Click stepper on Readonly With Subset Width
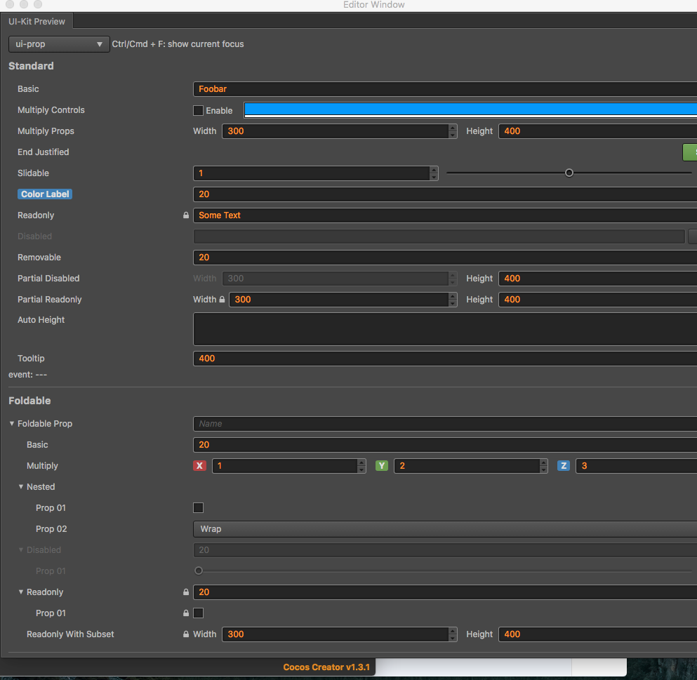Screen dimensions: 697x680 coord(453,634)
